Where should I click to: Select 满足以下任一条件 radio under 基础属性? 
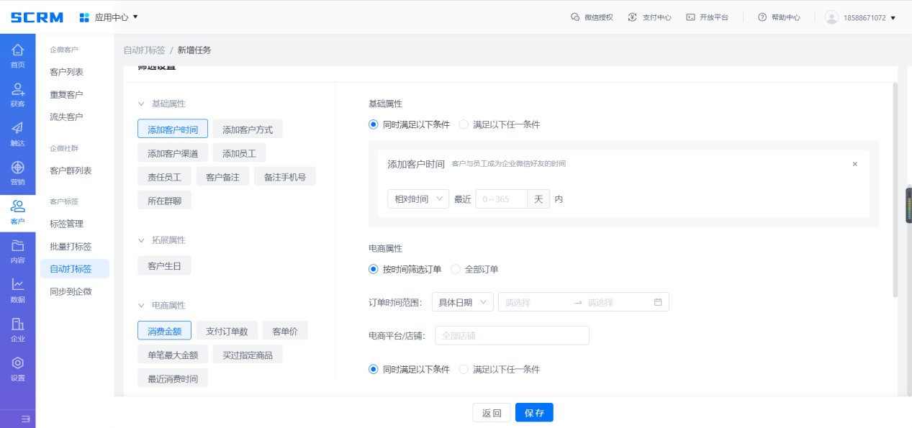[x=464, y=124]
